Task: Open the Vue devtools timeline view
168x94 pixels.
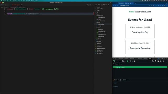Action: (130, 61)
